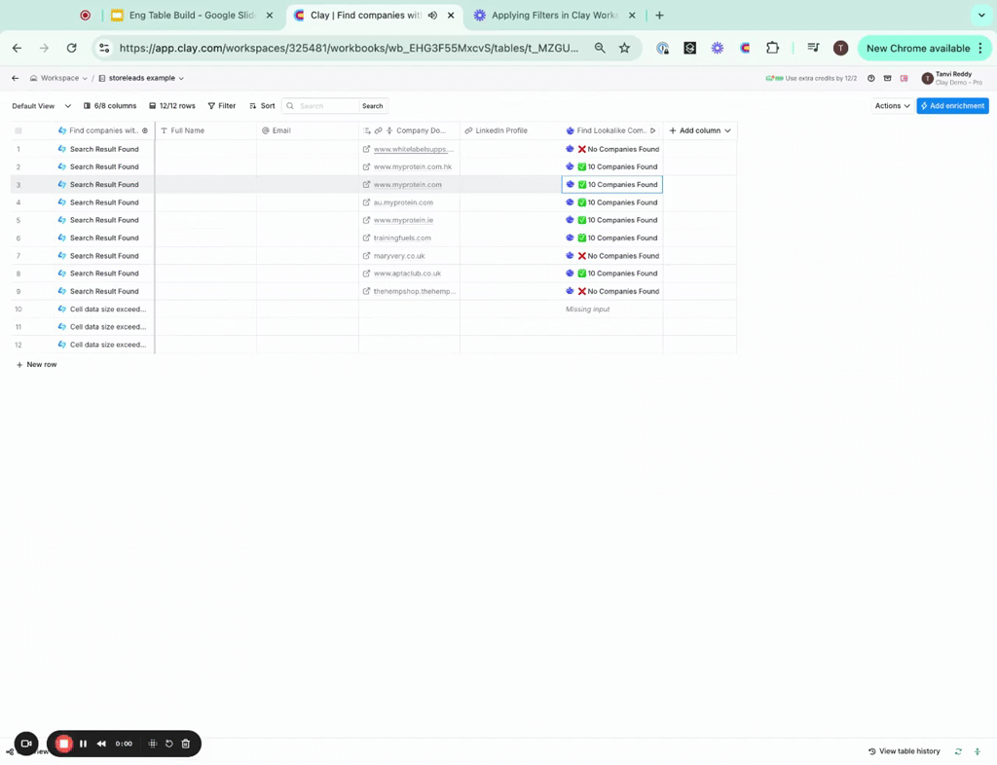Delete recording with trash icon
This screenshot has width=997, height=765.
[x=186, y=744]
